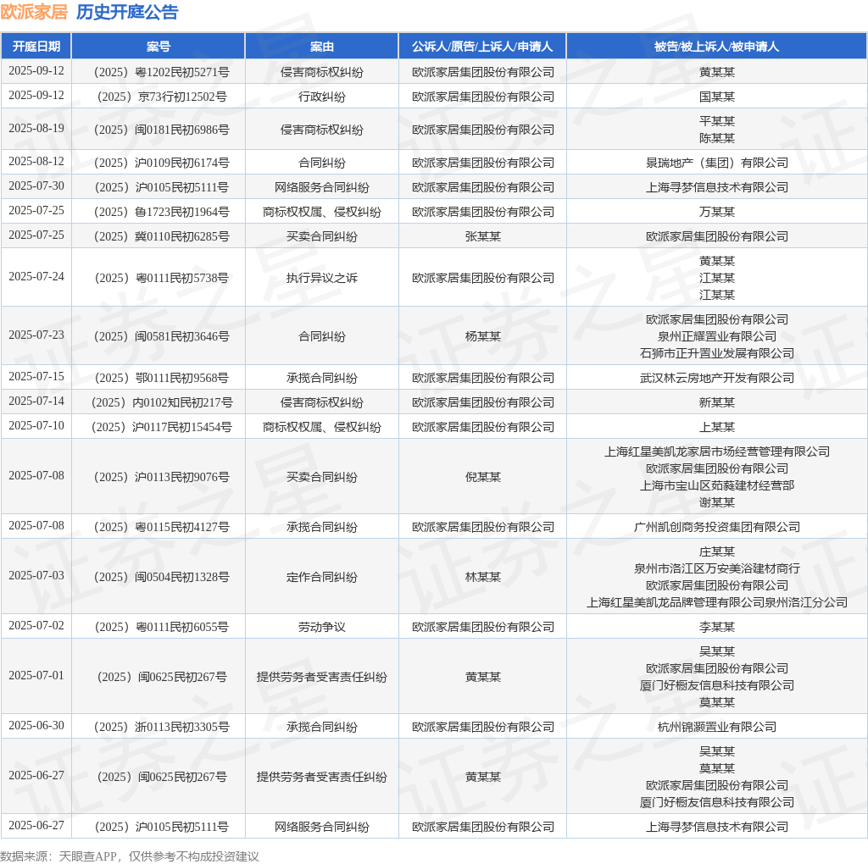Select the 行政纠纷 cause cell
The width and height of the screenshot is (868, 864).
pos(321,97)
